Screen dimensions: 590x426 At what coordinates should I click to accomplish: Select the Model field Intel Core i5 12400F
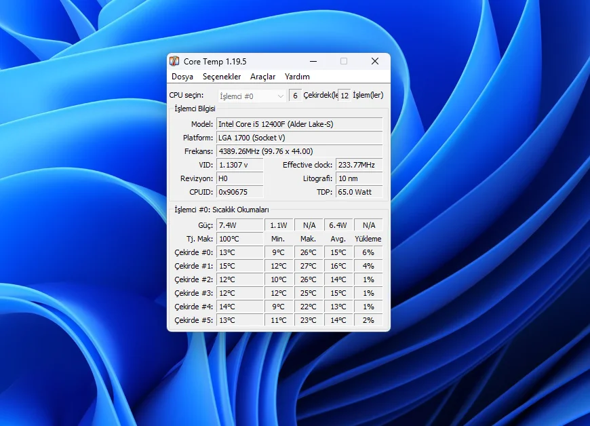coord(300,124)
